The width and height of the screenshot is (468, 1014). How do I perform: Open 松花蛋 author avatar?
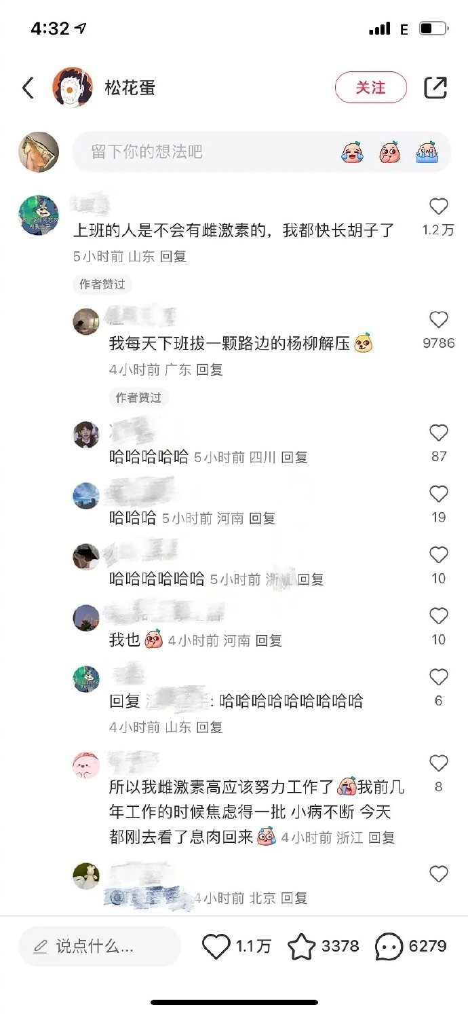(73, 88)
